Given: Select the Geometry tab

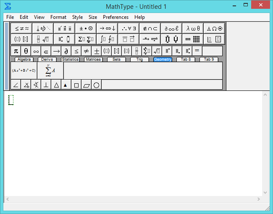Looking at the screenshot, I should click(163, 59).
